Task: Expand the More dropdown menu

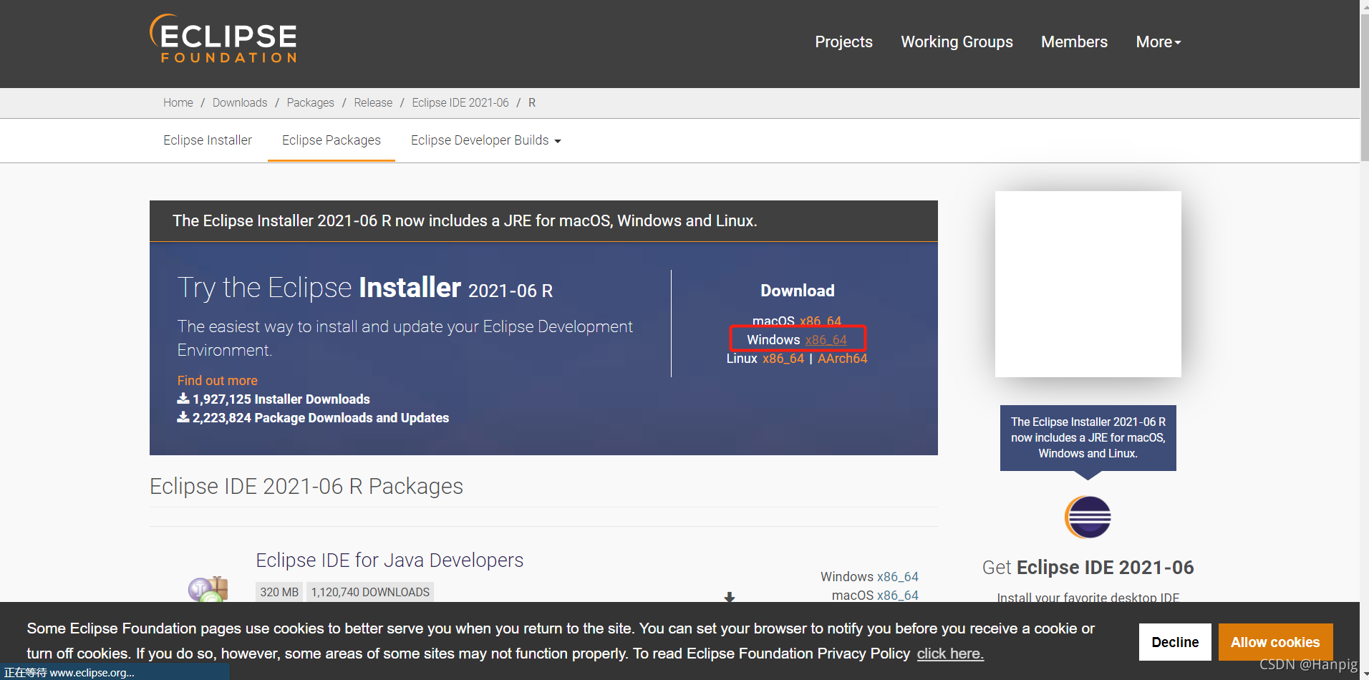Action: [x=1158, y=42]
